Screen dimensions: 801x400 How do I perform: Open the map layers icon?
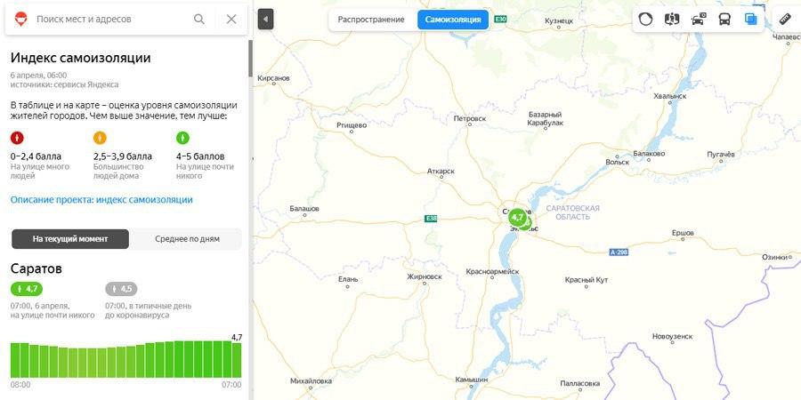[x=751, y=19]
